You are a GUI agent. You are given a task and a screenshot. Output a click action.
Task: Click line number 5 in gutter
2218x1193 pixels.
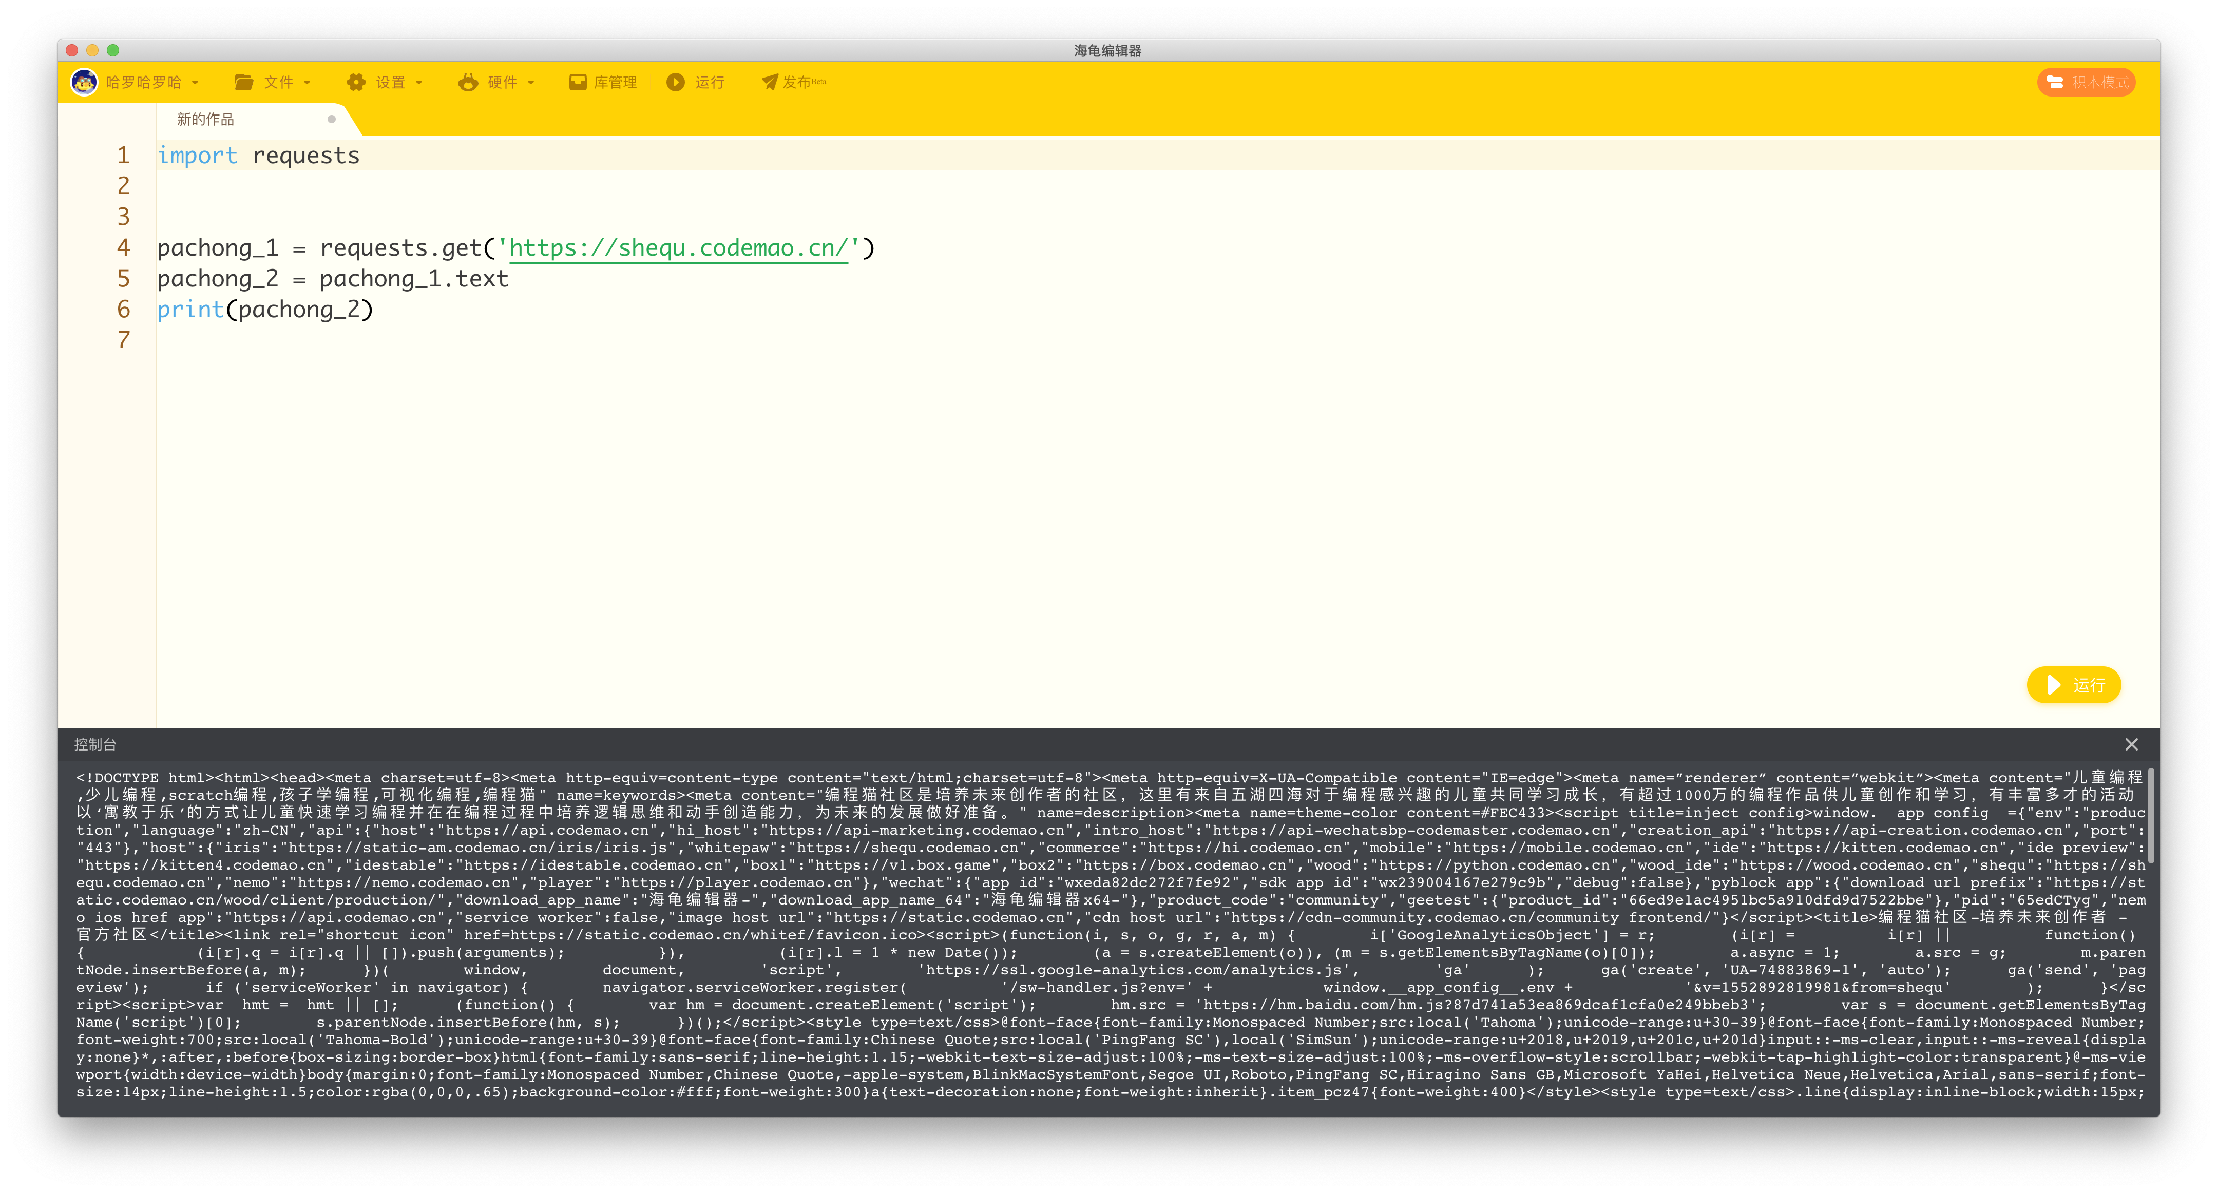tap(124, 280)
